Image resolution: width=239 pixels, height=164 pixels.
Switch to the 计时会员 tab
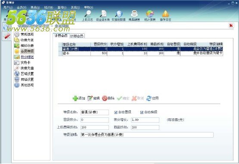click(x=77, y=36)
